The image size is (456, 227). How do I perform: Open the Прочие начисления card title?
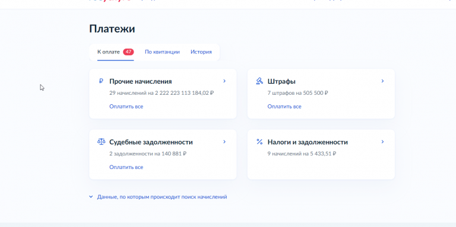tap(141, 81)
